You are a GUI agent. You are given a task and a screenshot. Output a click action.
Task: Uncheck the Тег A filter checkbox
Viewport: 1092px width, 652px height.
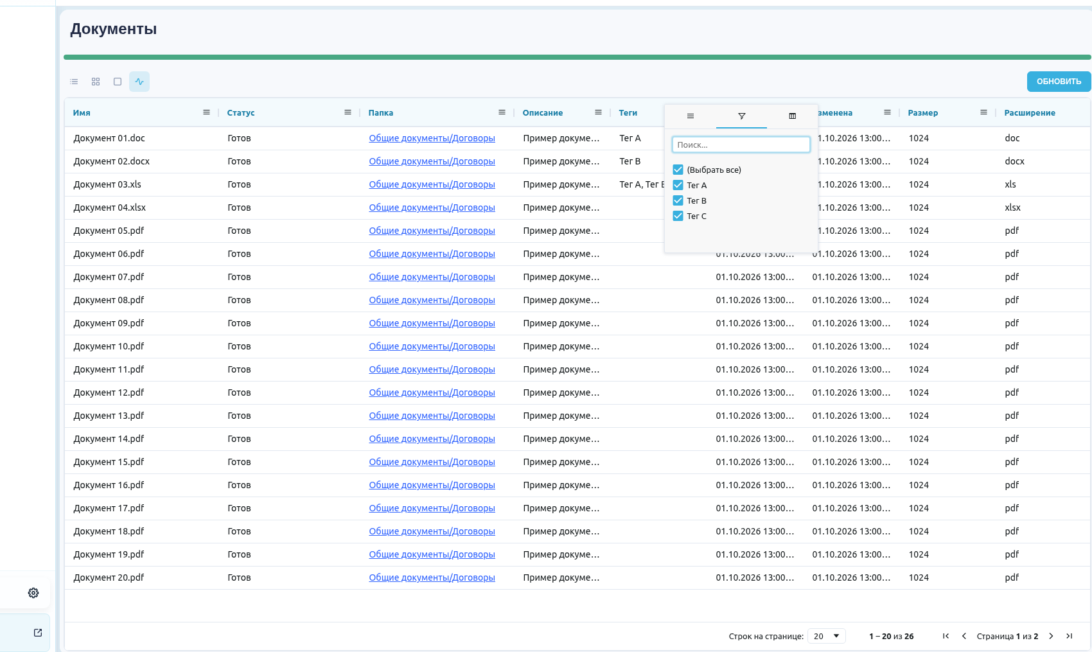point(678,185)
